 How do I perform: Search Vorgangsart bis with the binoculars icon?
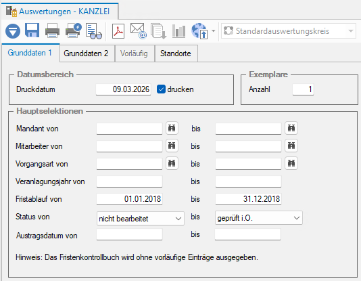pyautogui.click(x=291, y=163)
